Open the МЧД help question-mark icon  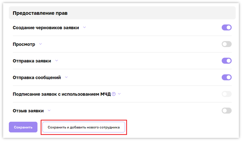114,94
